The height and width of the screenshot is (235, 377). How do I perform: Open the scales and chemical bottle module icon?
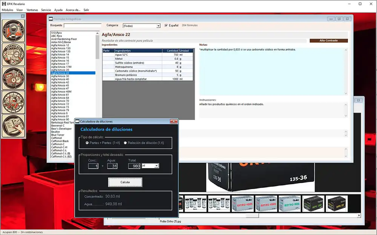coord(14,102)
